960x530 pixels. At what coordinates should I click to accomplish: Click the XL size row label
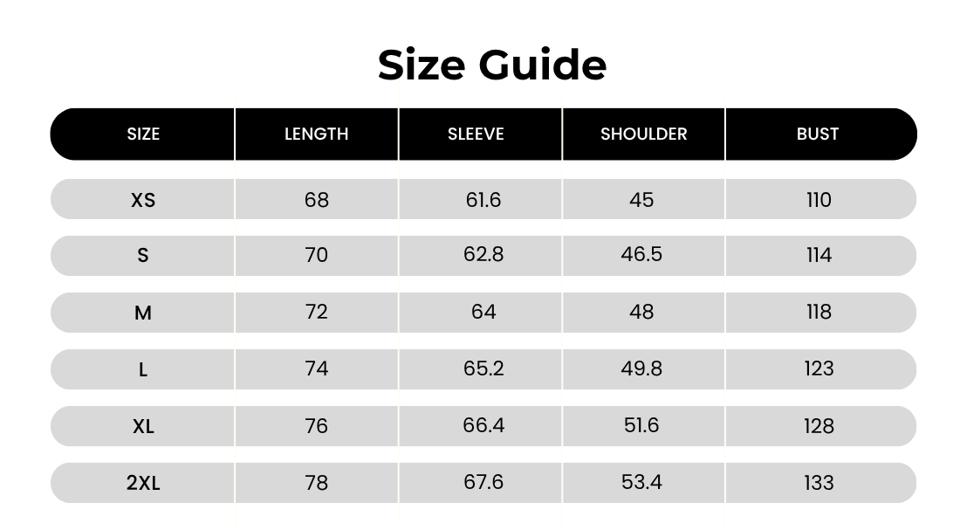click(143, 426)
